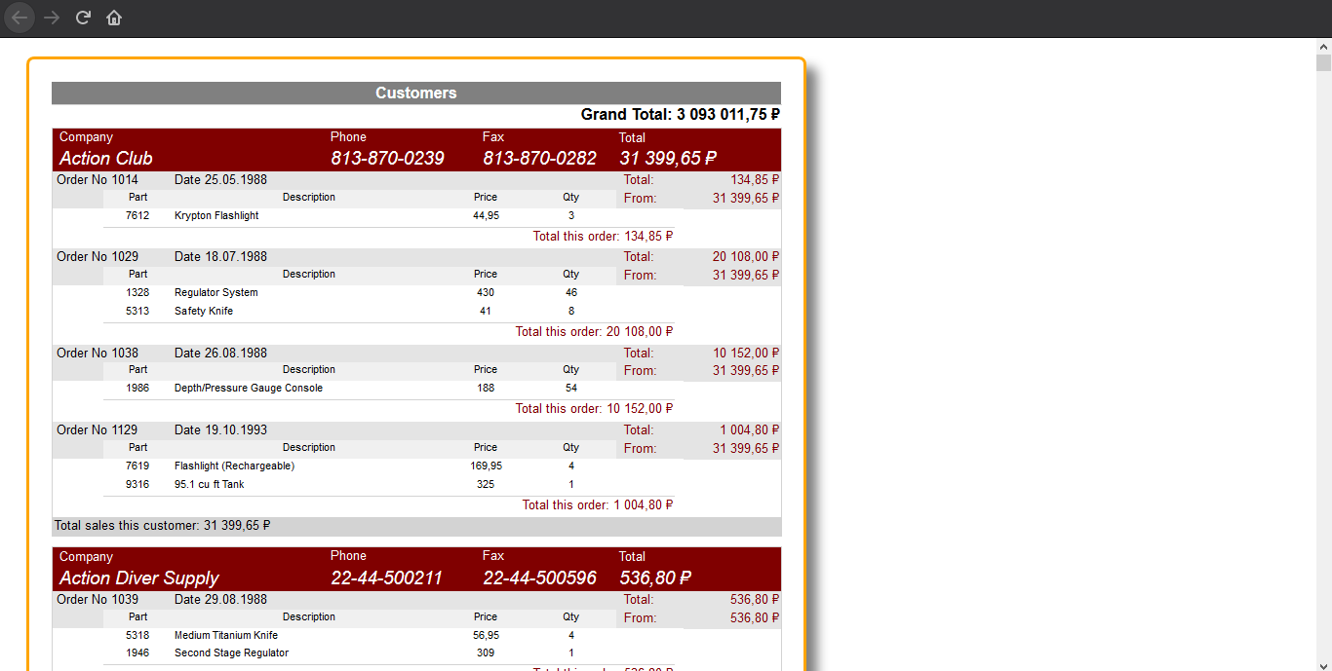This screenshot has width=1332, height=671.
Task: Click phone number 22-44-500211
Action: [x=386, y=578]
